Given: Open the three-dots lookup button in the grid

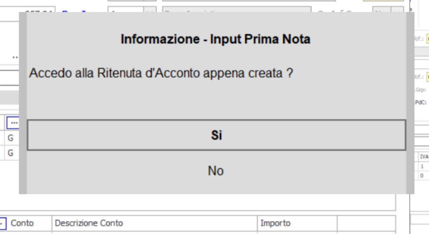Looking at the screenshot, I should click(13, 123).
